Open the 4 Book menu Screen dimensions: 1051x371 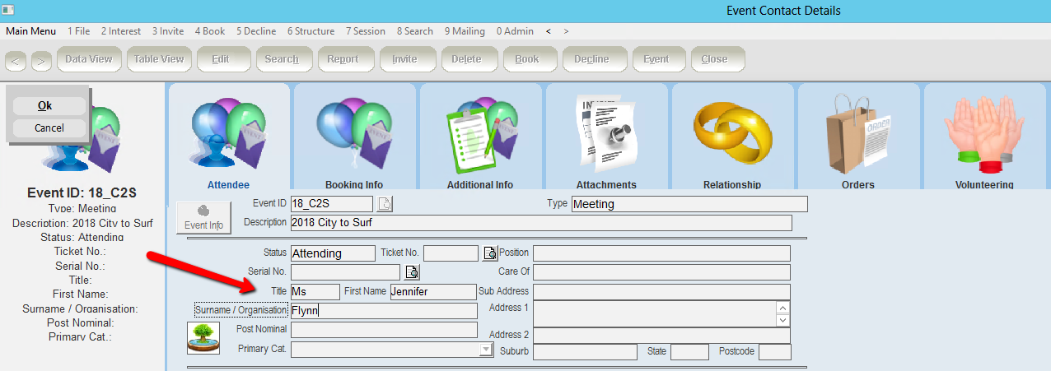pyautogui.click(x=210, y=31)
